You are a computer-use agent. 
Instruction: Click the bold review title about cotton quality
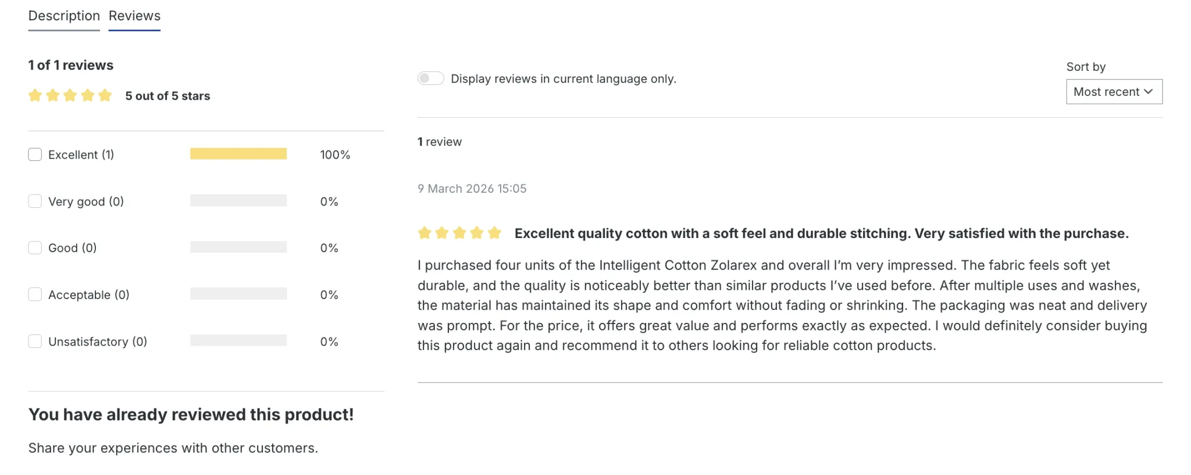(821, 233)
